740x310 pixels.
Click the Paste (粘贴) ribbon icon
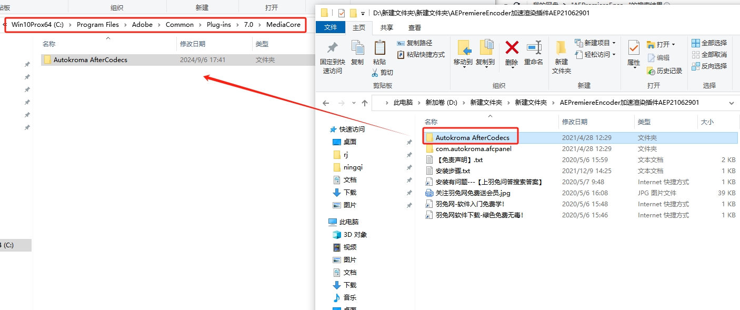coord(379,48)
